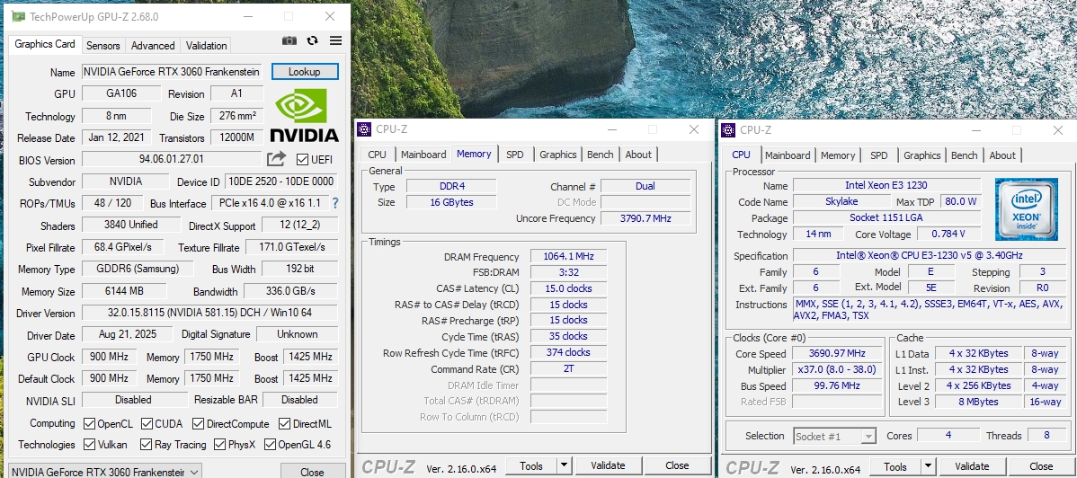Click the processor Name value Intel Xeon E3 1230
The height and width of the screenshot is (478, 1077).
click(886, 185)
